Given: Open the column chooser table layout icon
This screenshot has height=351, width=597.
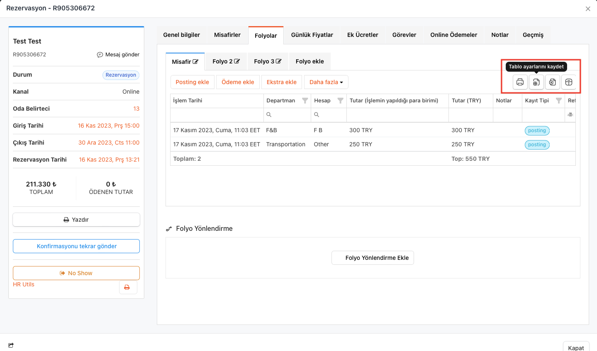Looking at the screenshot, I should pyautogui.click(x=569, y=82).
